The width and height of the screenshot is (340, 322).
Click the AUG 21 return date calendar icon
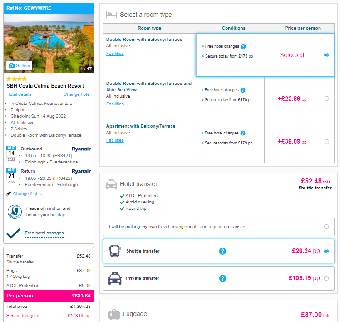(x=11, y=176)
